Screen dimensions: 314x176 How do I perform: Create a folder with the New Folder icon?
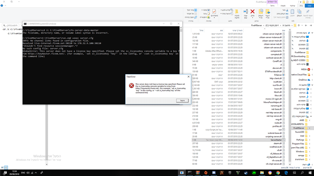(x=237, y=11)
